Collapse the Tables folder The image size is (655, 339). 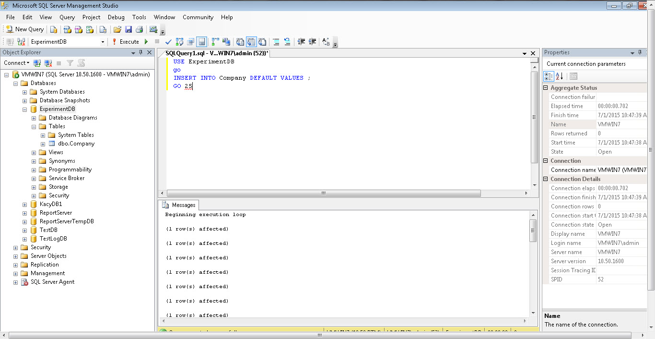pos(34,126)
